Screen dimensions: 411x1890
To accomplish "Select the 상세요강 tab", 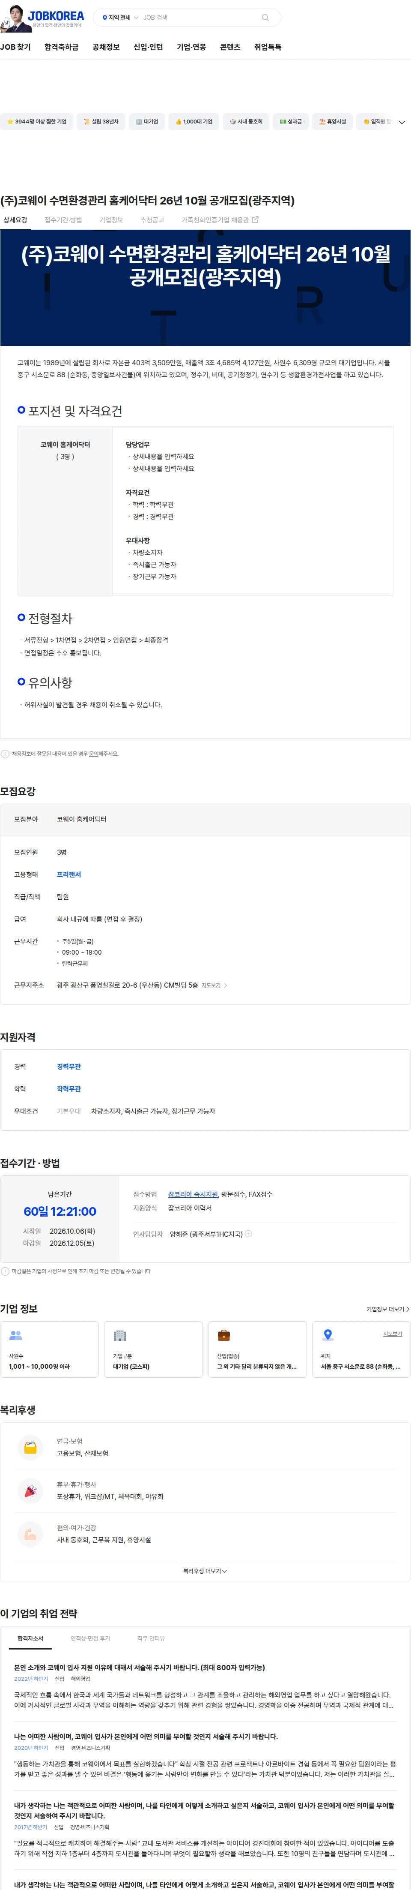I will point(15,220).
